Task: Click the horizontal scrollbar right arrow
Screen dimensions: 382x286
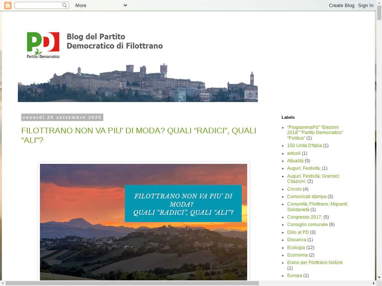Action: click(x=373, y=283)
